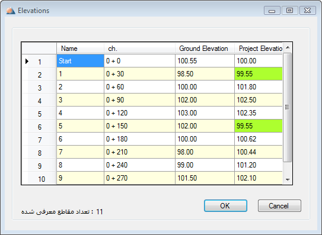Click chainage cell 0 + 150
Viewport: 322px width, 235px height.
pyautogui.click(x=139, y=126)
